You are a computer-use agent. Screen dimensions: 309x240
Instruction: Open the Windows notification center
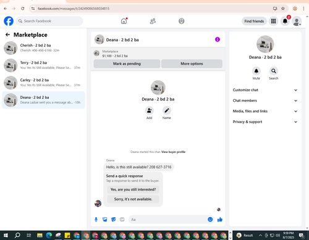(302, 235)
